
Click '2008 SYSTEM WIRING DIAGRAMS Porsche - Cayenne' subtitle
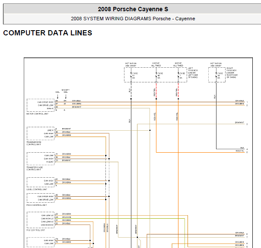tap(133, 19)
